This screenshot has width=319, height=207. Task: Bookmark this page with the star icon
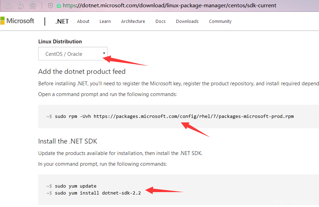pos(33,5)
